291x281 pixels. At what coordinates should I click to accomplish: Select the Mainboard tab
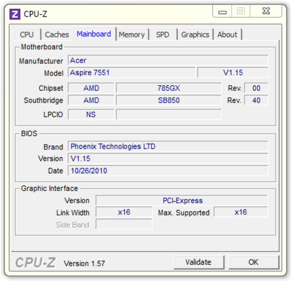[x=94, y=34]
